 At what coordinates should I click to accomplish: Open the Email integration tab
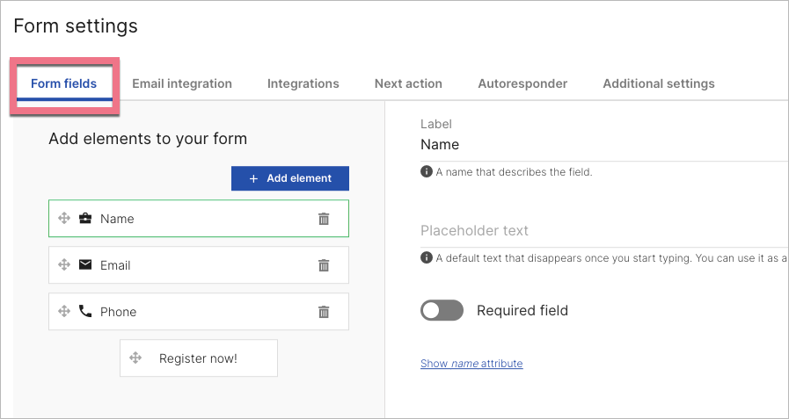pyautogui.click(x=182, y=83)
